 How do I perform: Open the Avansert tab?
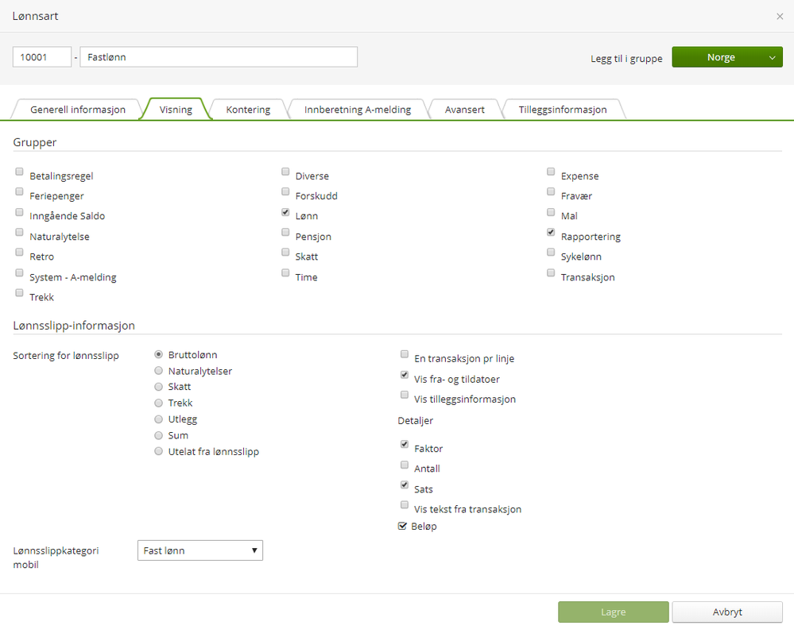coord(465,110)
